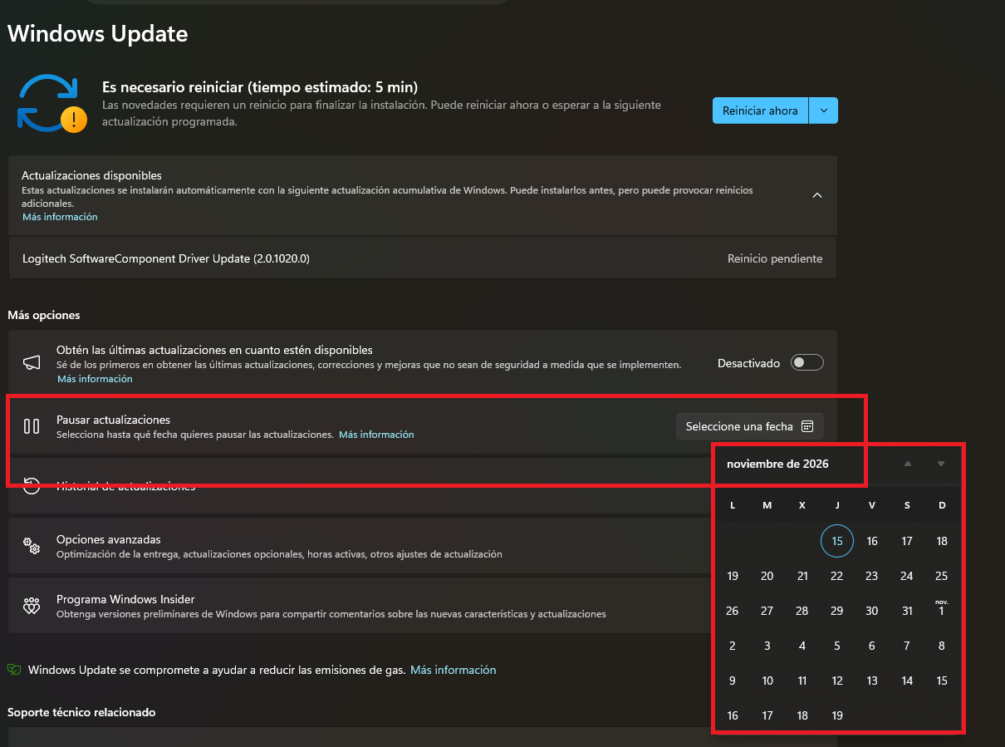This screenshot has height=747, width=1005.
Task: Open Más información next to Pausar actualizaciones description
Action: 376,435
